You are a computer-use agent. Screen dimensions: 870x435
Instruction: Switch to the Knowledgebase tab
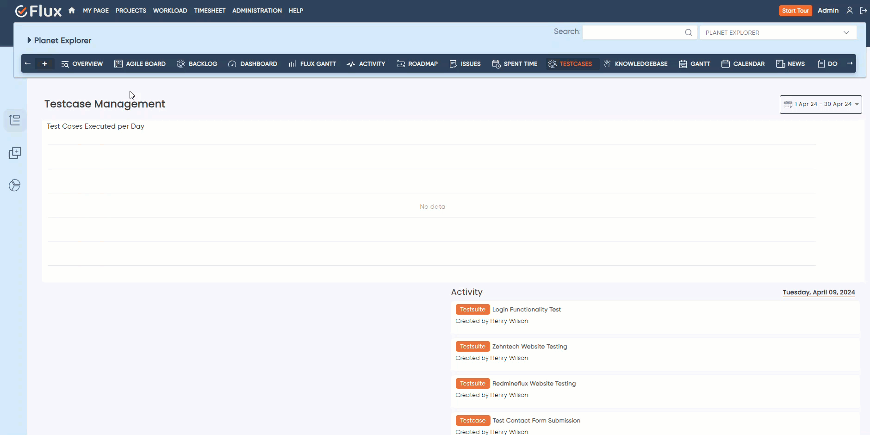coord(635,64)
